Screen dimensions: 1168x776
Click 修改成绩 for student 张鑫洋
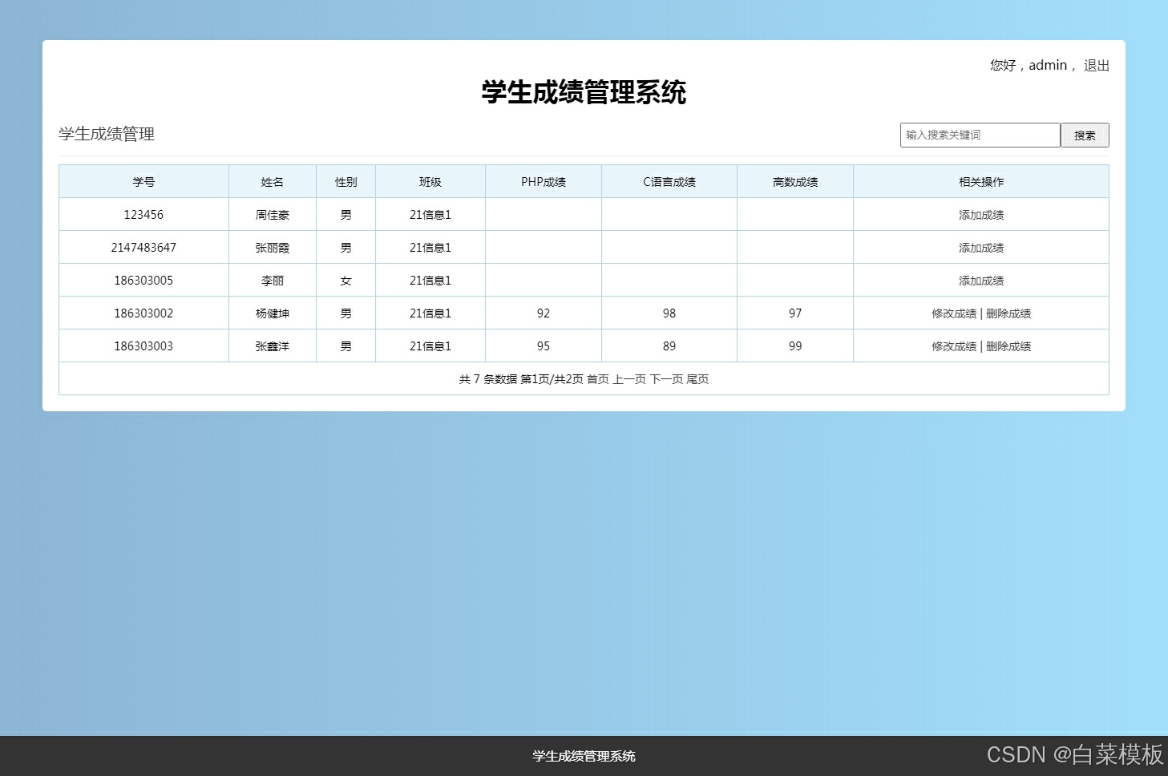(954, 346)
